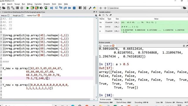Open the Edit menu

click(x=3, y=4)
